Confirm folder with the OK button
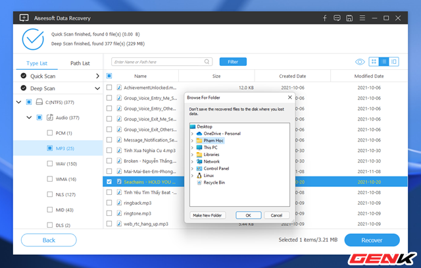The width and height of the screenshot is (421, 268). coord(249,215)
